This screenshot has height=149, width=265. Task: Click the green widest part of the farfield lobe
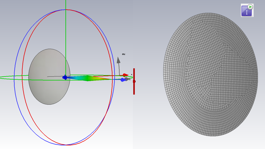pyautogui.click(x=88, y=78)
